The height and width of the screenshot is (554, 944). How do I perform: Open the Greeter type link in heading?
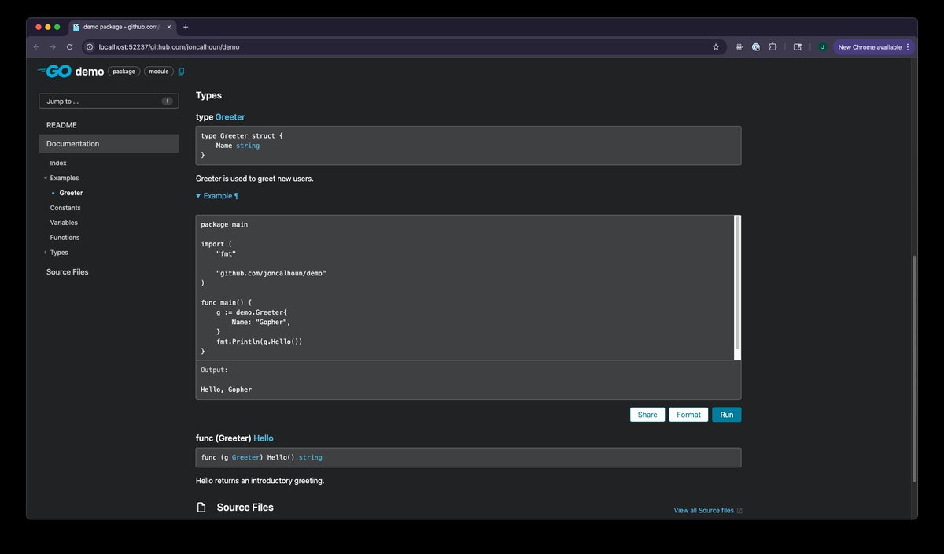230,117
